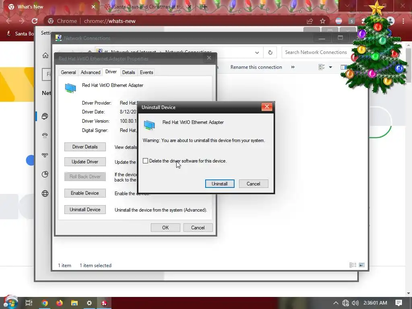Image resolution: width=412 pixels, height=309 pixels.
Task: Expand the address bar history dropdown
Action: coord(257,52)
